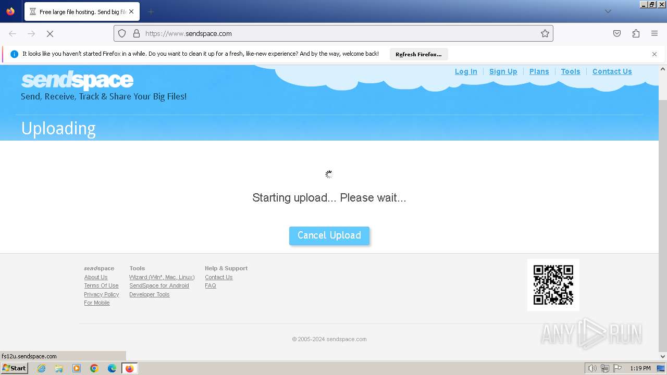The width and height of the screenshot is (667, 375).
Task: Go back to previous page
Action: click(x=13, y=33)
